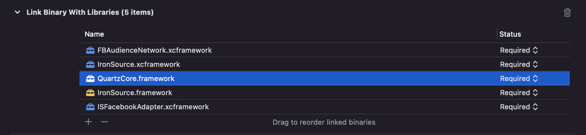Click the IronSource.xcframework toolbox icon
Viewport: 586px width, 135px height.
tap(90, 65)
